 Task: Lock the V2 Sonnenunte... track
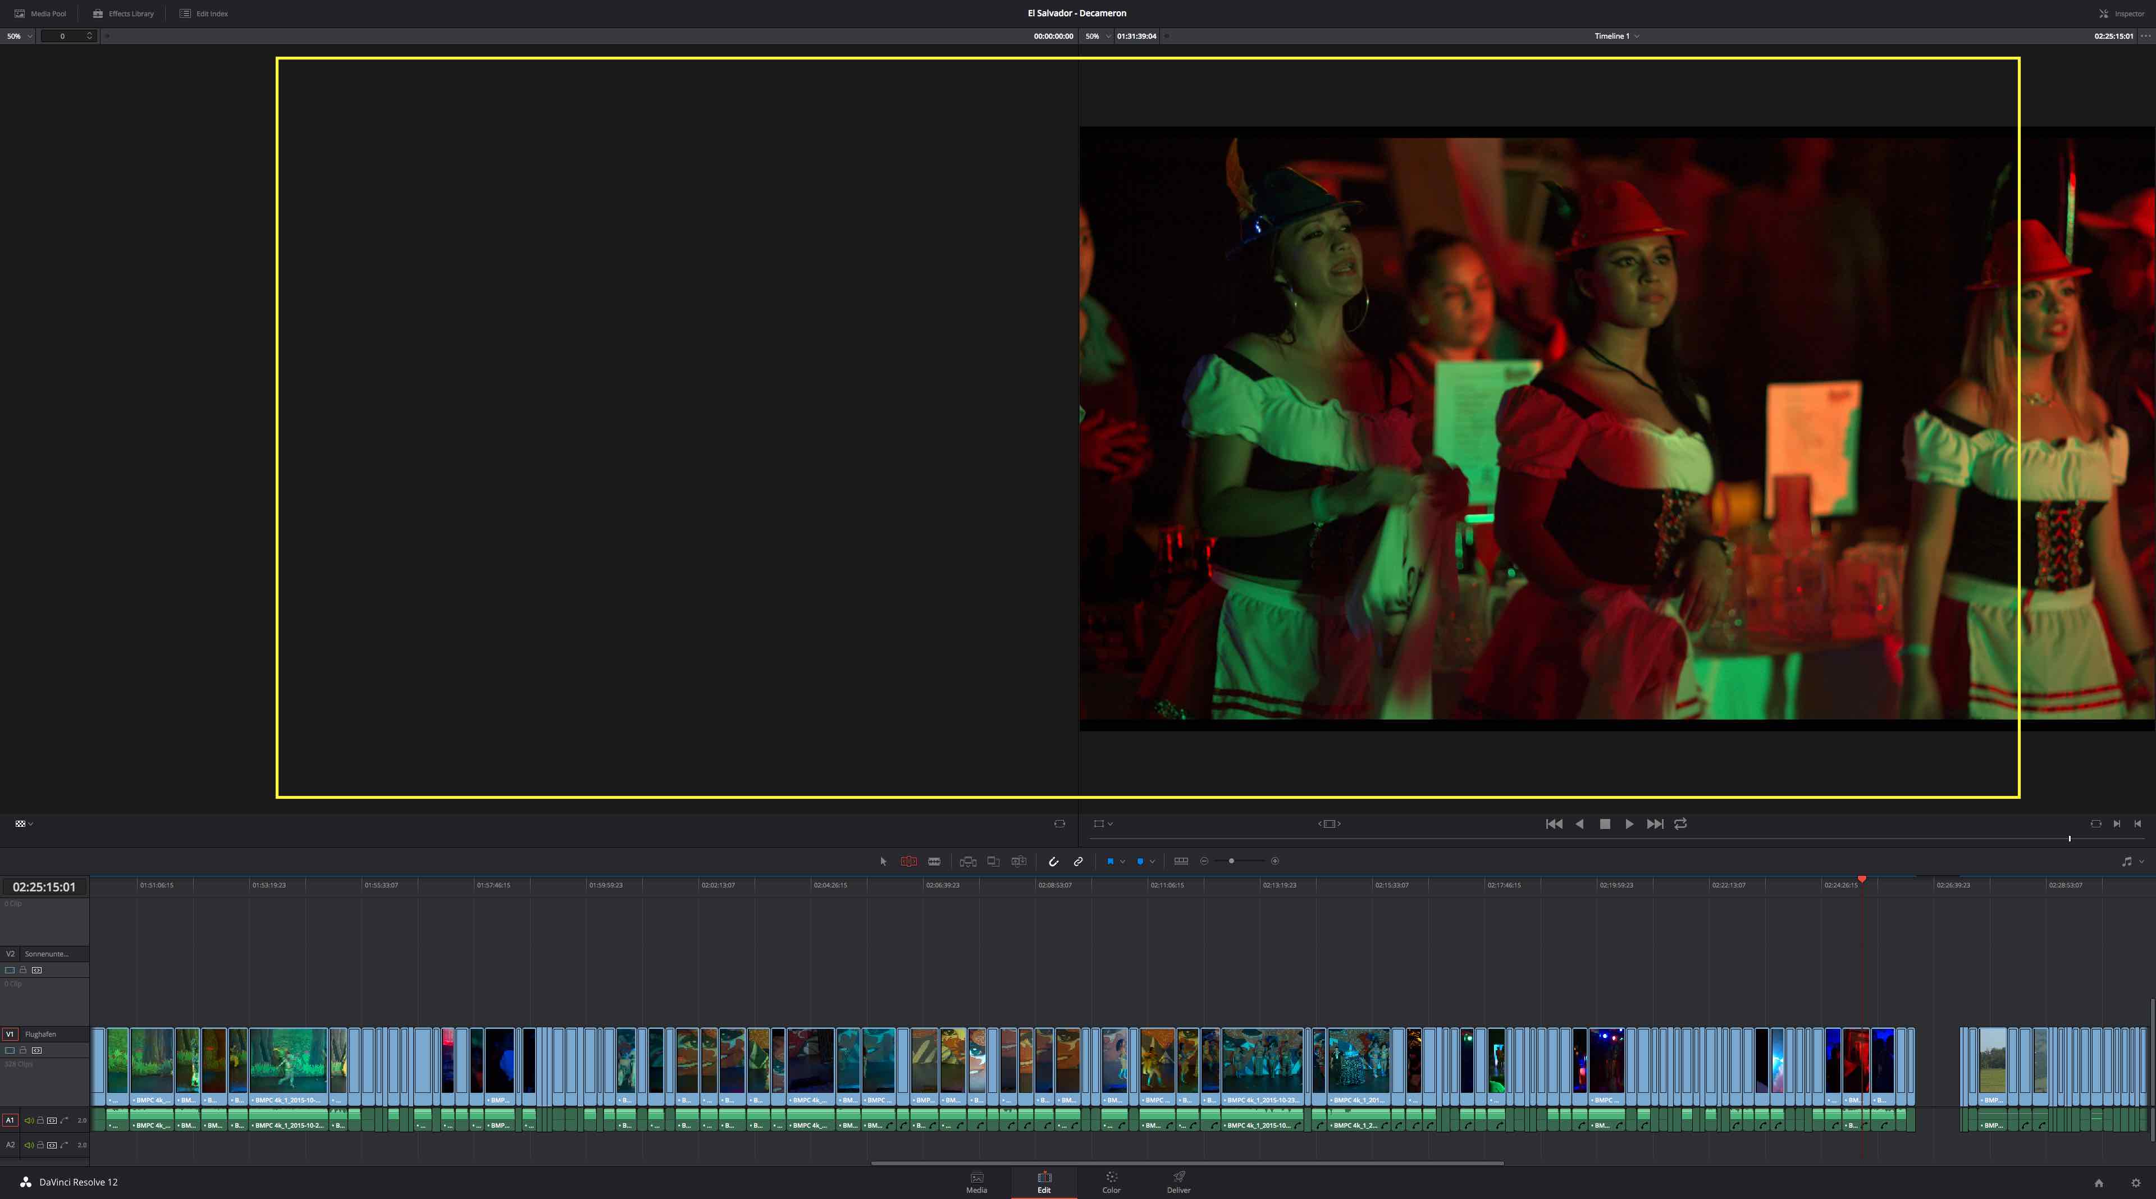24,970
